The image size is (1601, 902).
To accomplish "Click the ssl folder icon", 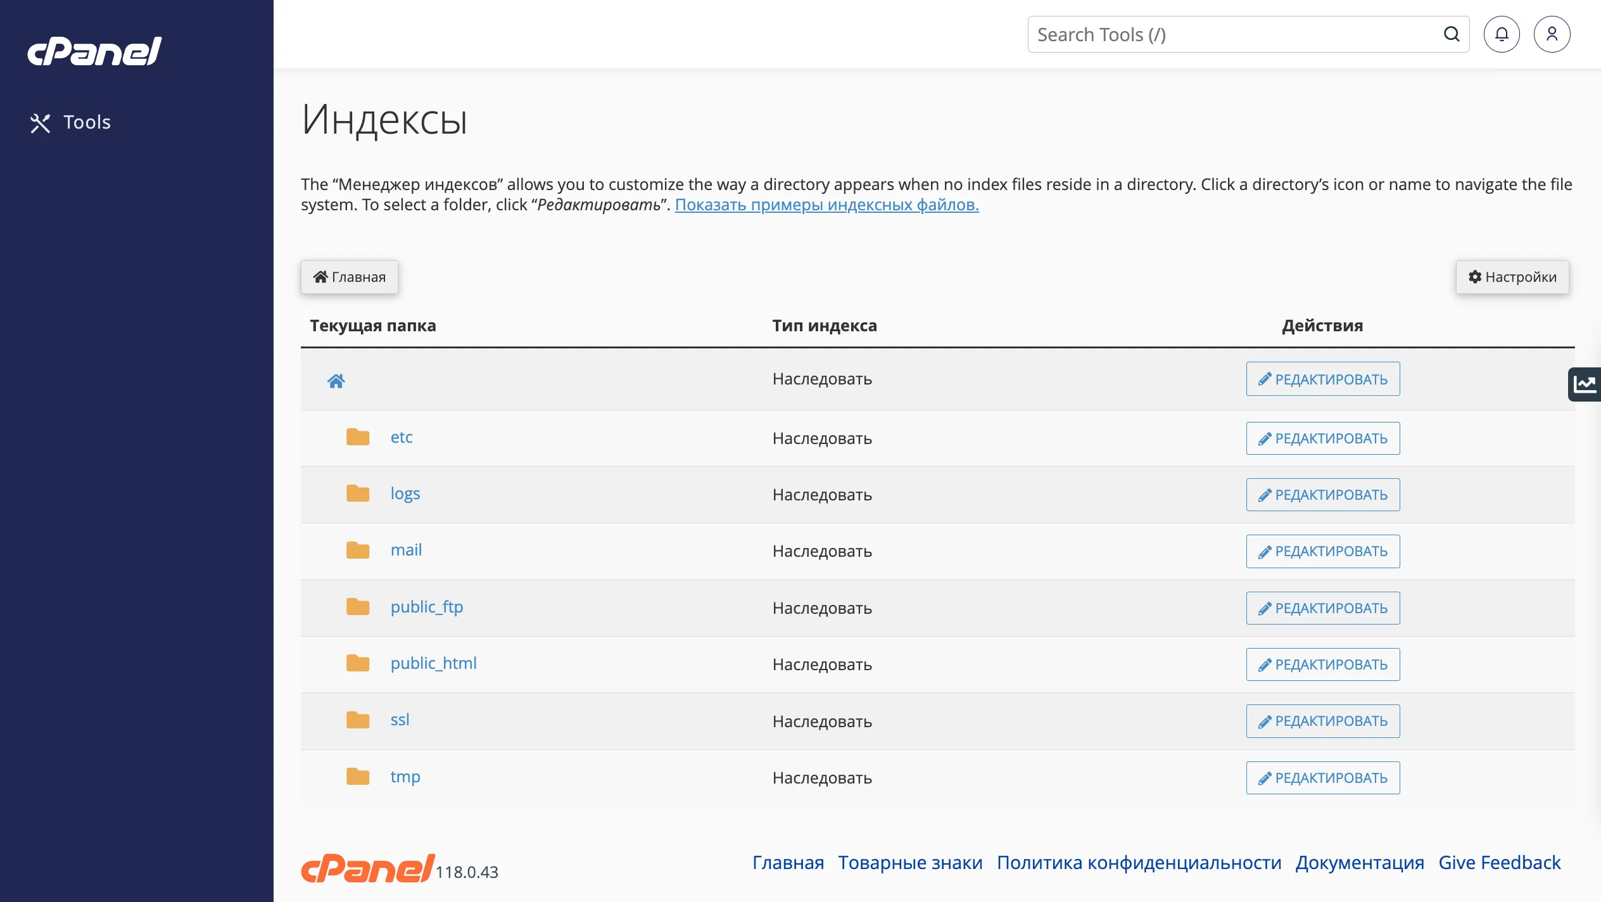I will click(358, 720).
